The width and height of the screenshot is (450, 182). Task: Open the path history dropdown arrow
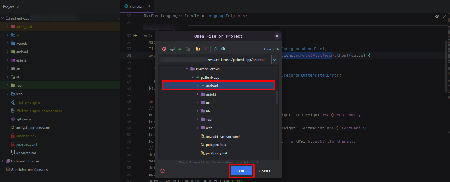(x=275, y=60)
